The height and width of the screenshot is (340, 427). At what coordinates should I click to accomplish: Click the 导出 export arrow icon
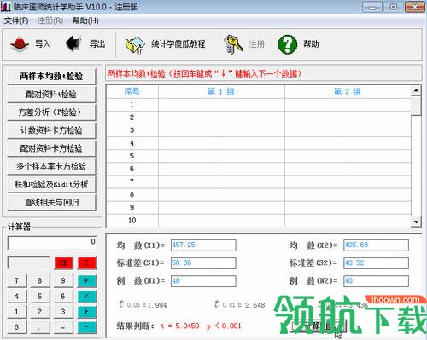[x=73, y=44]
